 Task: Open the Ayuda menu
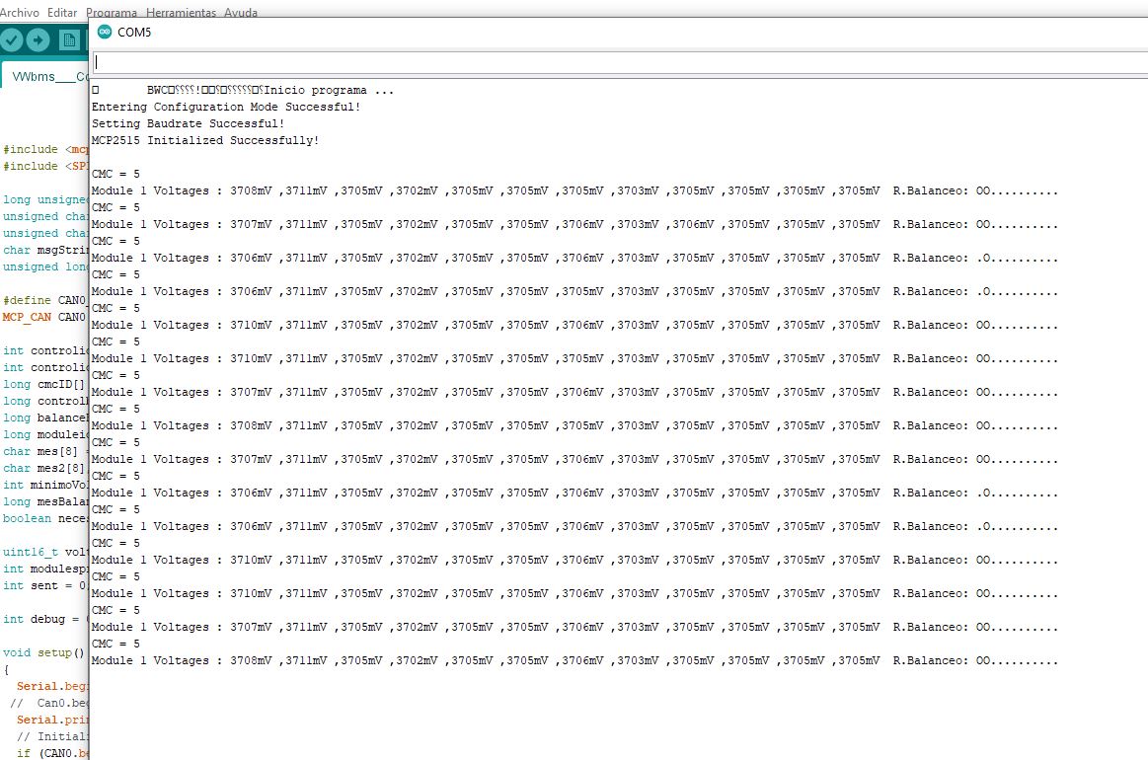pos(241,13)
